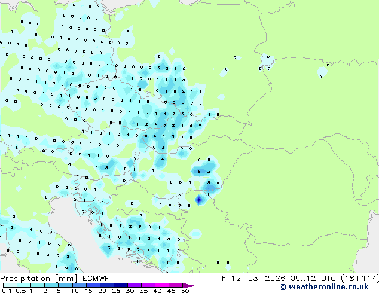The height and width of the screenshot is (293, 379).
Task: Click the "8" mm value on map
Action: click(x=199, y=172)
